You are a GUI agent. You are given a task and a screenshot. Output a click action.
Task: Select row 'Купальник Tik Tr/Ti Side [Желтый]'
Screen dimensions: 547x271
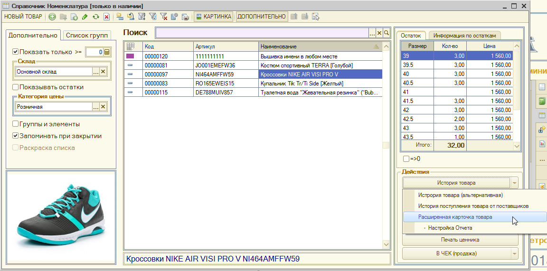coord(253,84)
